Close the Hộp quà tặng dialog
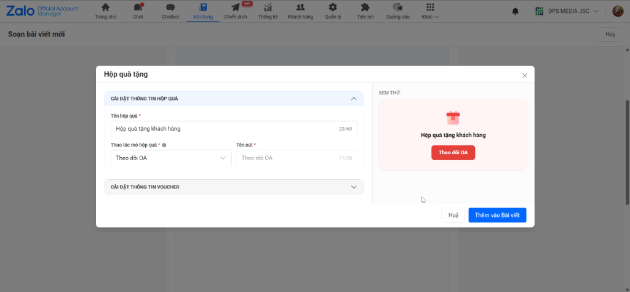630x292 pixels. [524, 75]
